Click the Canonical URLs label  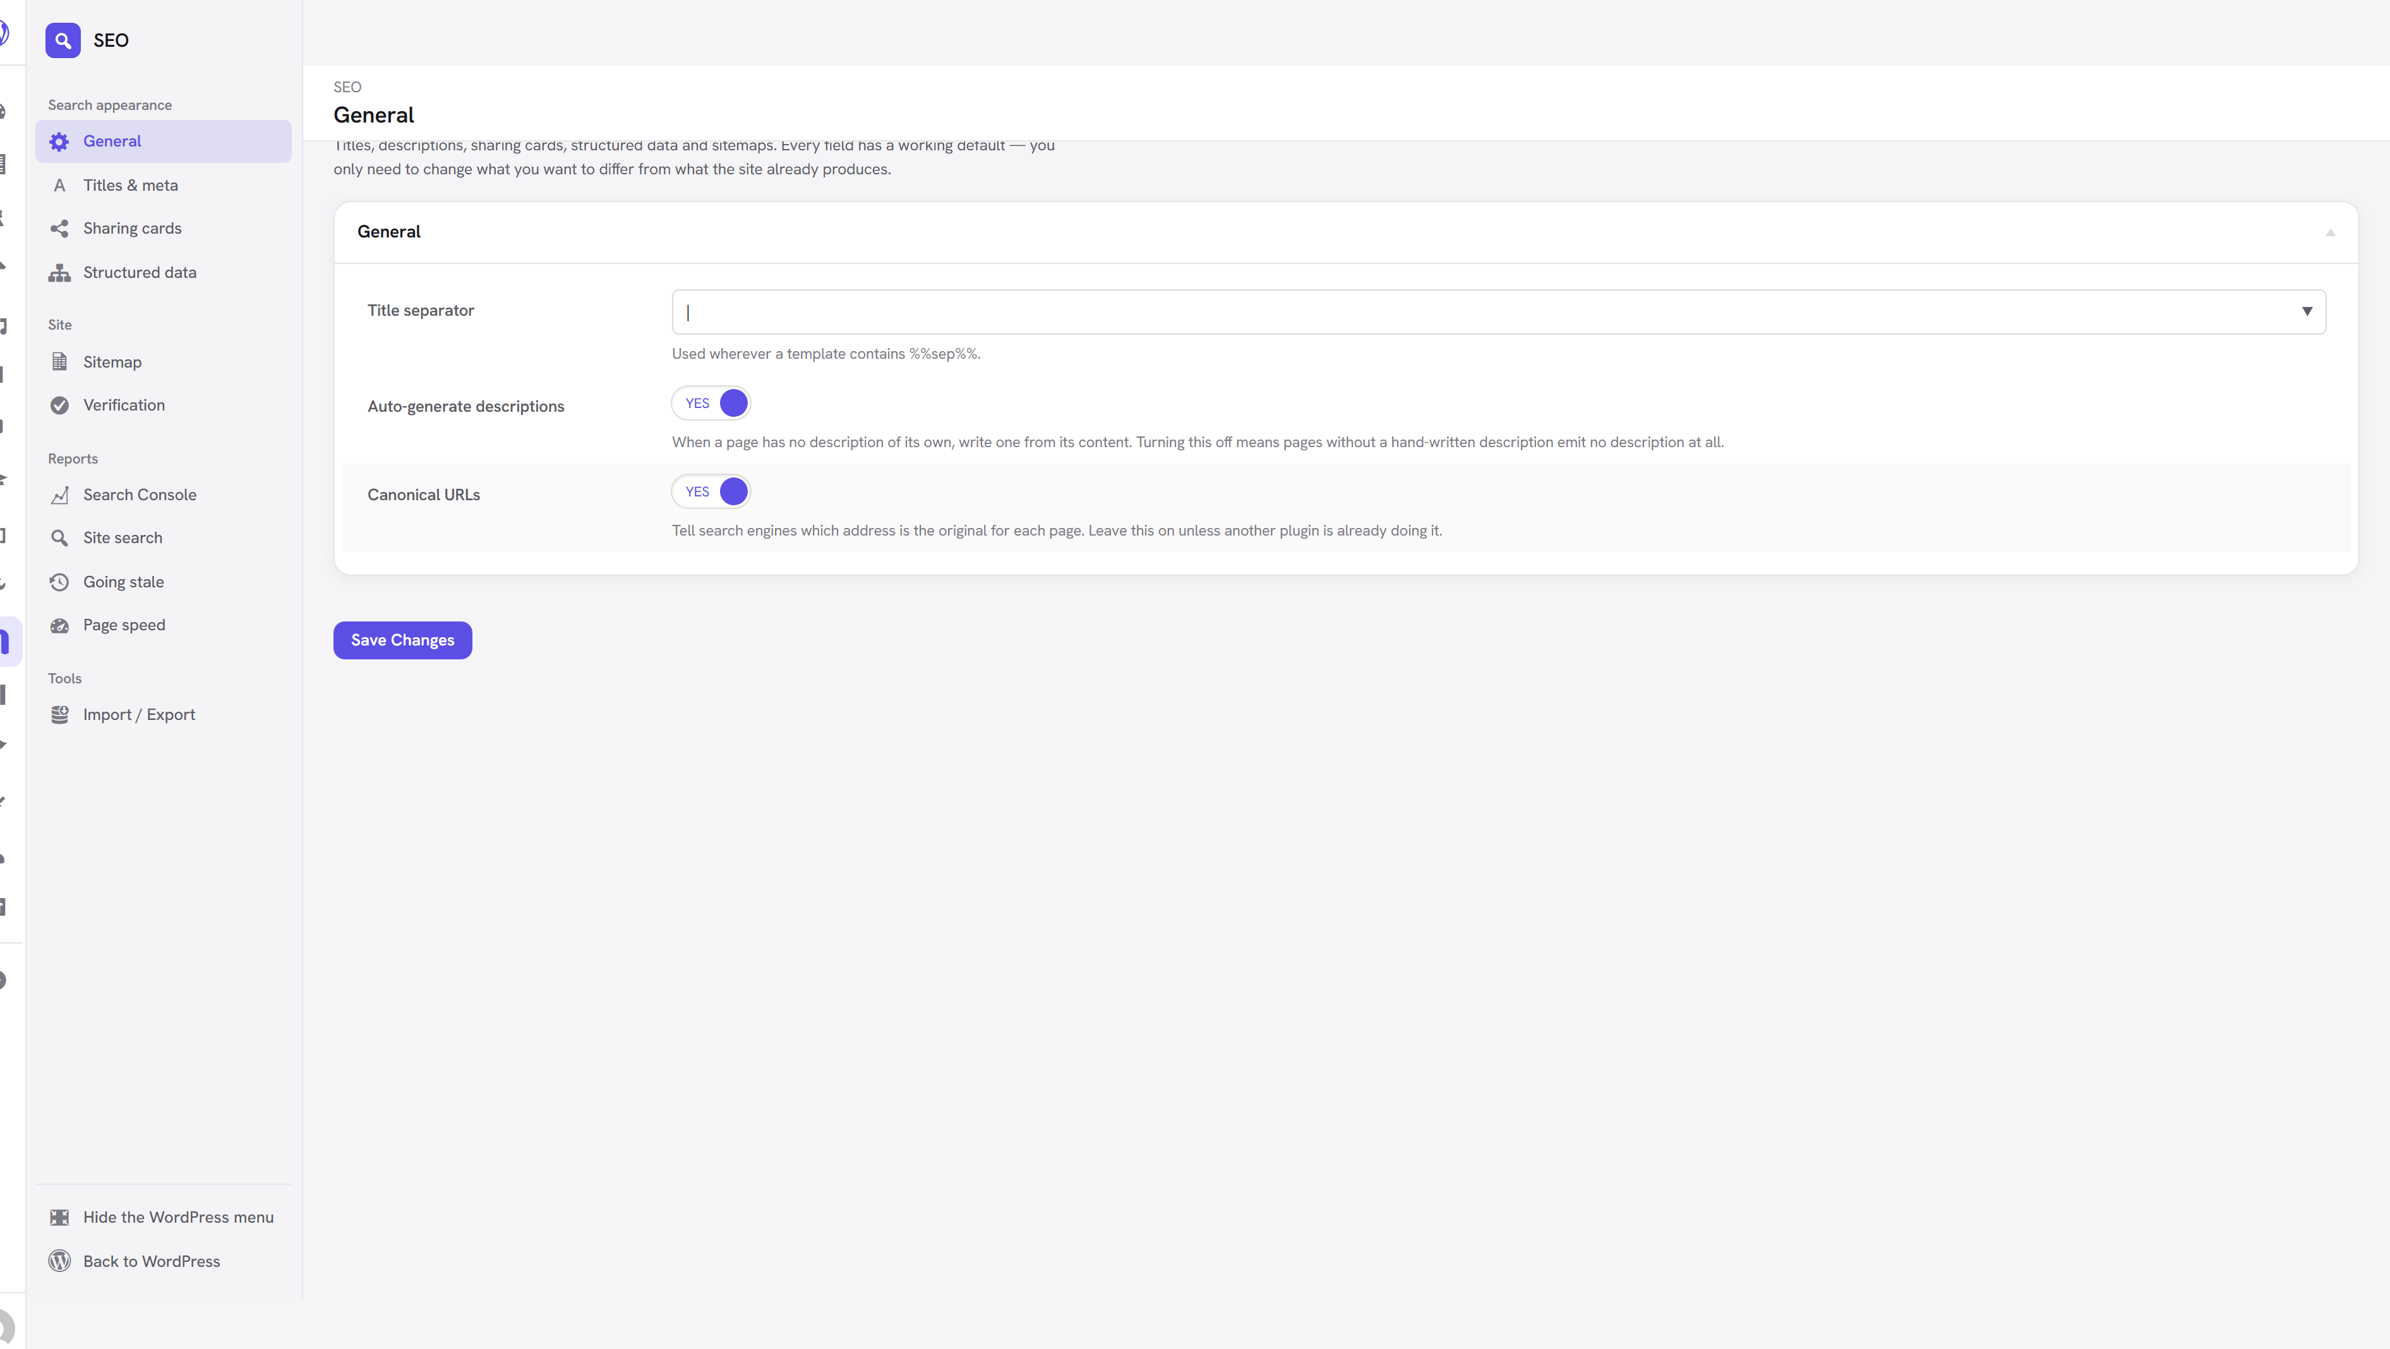click(424, 495)
